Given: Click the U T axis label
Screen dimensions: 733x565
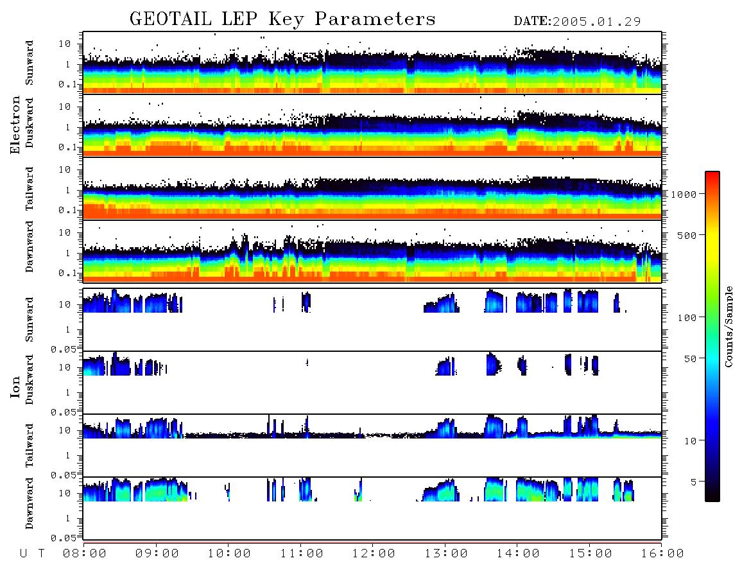Looking at the screenshot, I should click(x=32, y=553).
